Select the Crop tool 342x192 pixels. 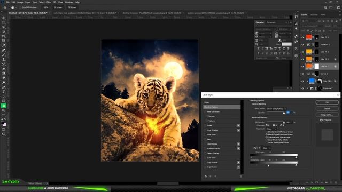click(x=4, y=36)
